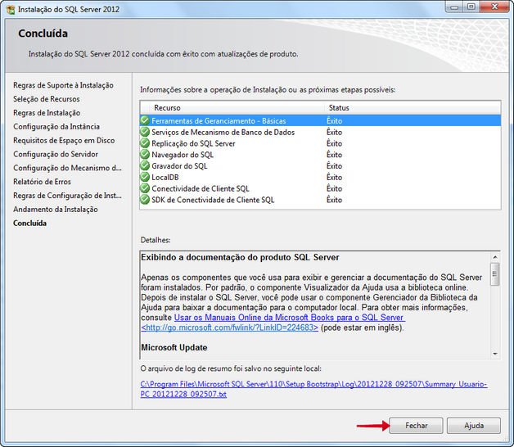Open the Summary log file link

313,389
